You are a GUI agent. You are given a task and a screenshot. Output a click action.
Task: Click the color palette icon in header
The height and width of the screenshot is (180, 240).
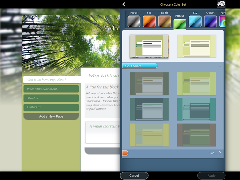point(221,4)
